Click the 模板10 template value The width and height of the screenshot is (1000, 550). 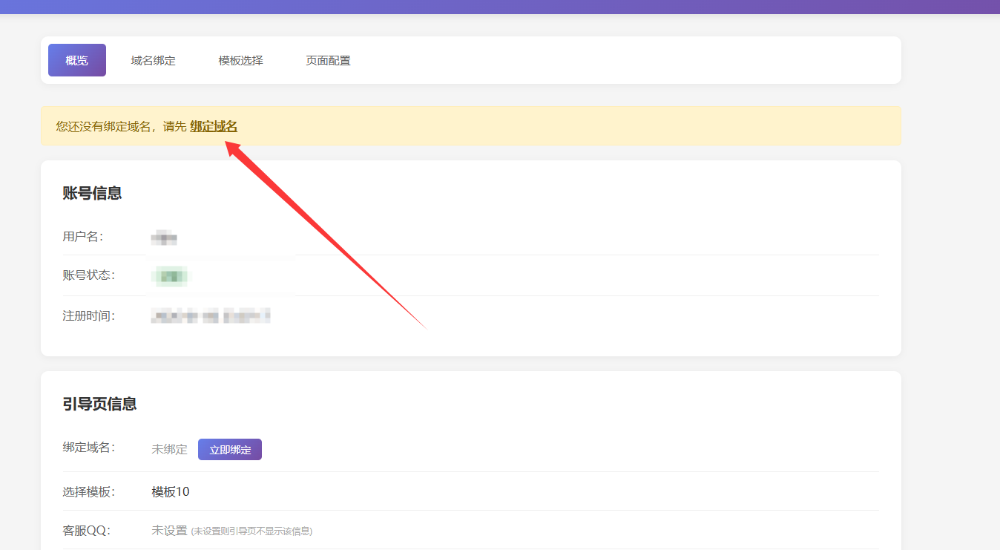(x=171, y=492)
